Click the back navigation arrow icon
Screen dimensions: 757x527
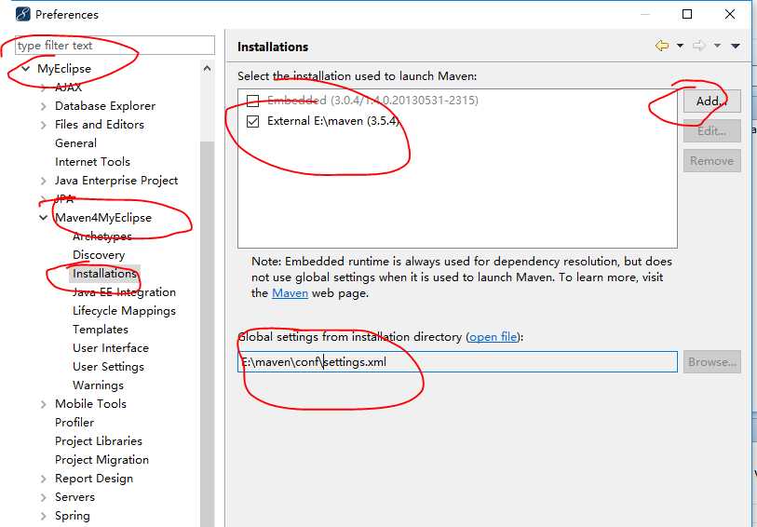tap(662, 46)
